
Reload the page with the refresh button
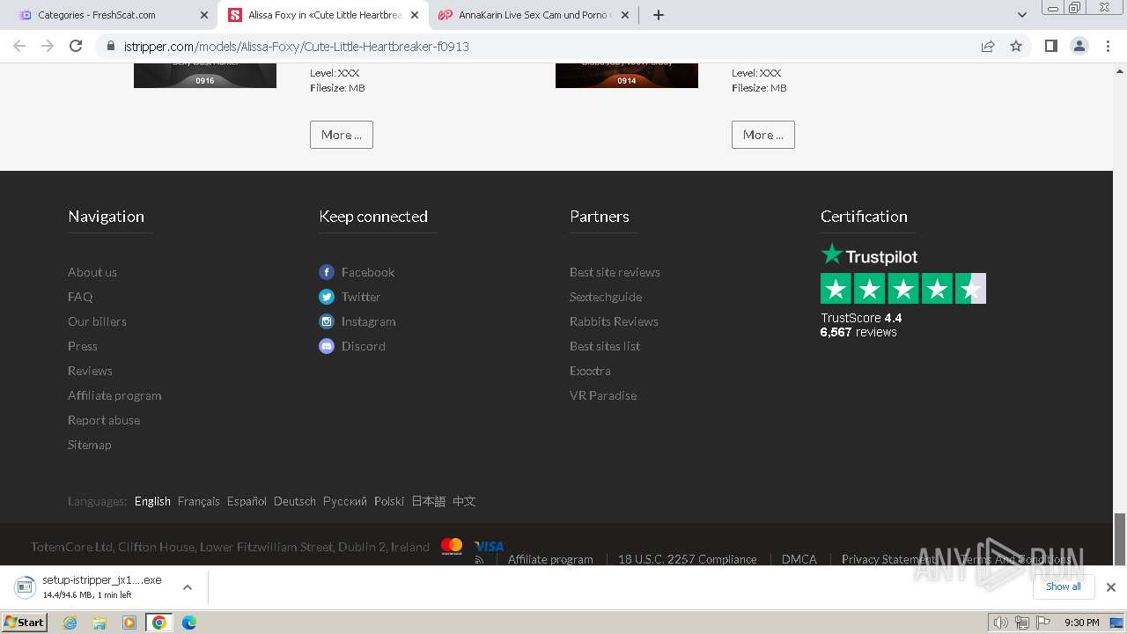76,46
